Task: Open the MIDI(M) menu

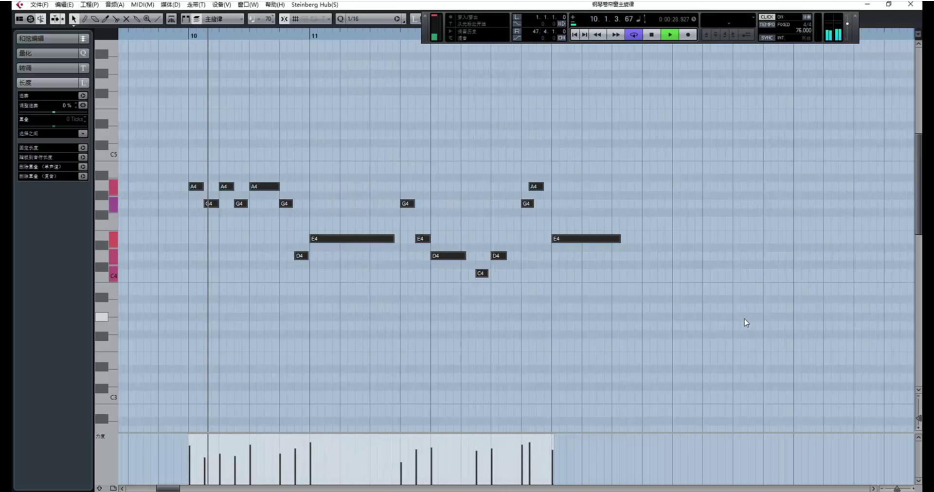Action: click(x=143, y=4)
